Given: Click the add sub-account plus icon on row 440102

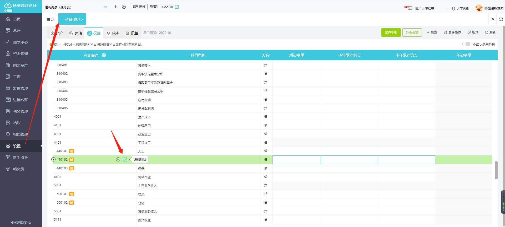Looking at the screenshot, I should click(x=118, y=159).
